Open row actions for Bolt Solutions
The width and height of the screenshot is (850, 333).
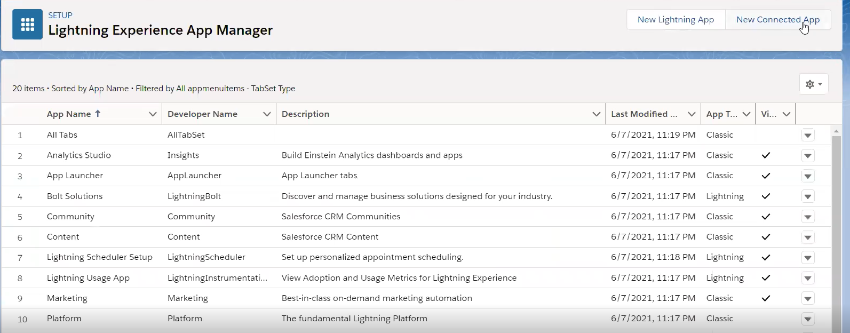click(808, 197)
